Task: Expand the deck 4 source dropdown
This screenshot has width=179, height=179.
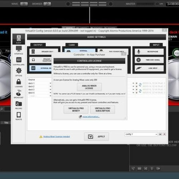Action: pyautogui.click(x=50, y=93)
